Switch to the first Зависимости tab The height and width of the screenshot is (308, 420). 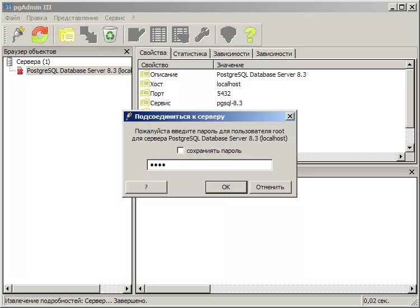[231, 54]
